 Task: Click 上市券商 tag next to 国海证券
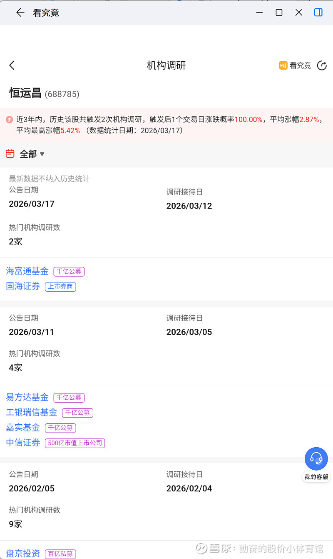(60, 287)
